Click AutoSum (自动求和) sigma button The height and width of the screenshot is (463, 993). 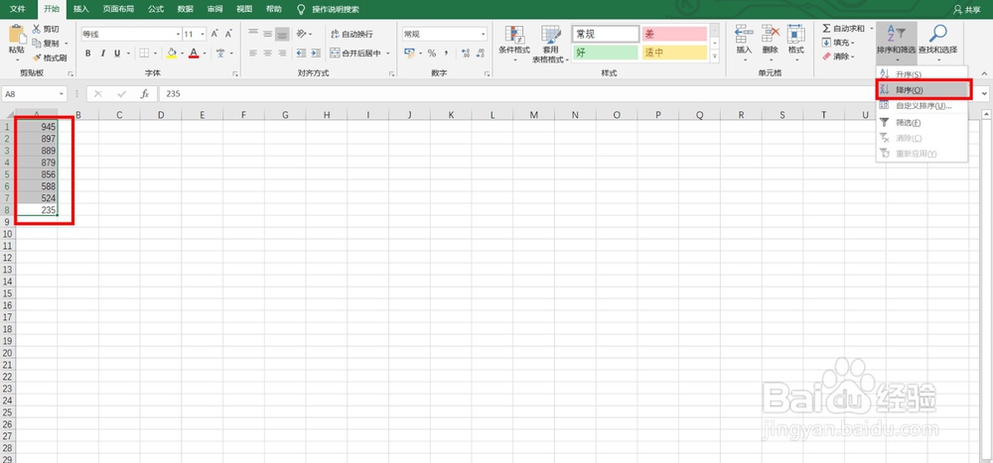(843, 29)
